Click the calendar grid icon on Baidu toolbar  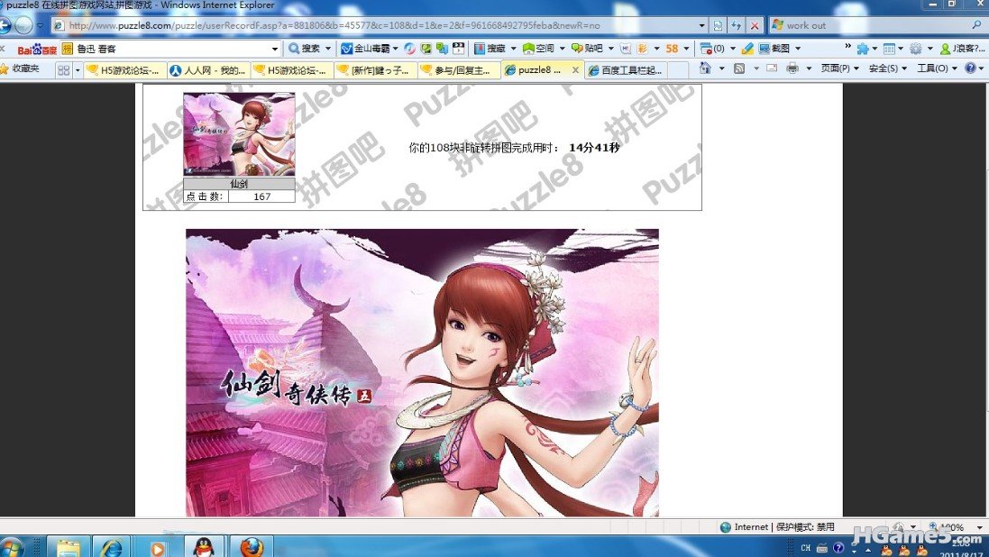click(x=889, y=48)
